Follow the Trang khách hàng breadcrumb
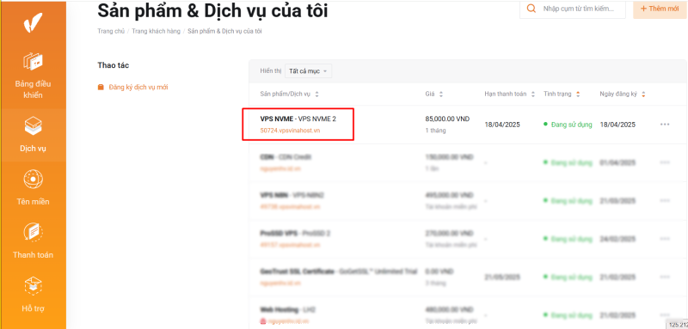 (x=157, y=31)
